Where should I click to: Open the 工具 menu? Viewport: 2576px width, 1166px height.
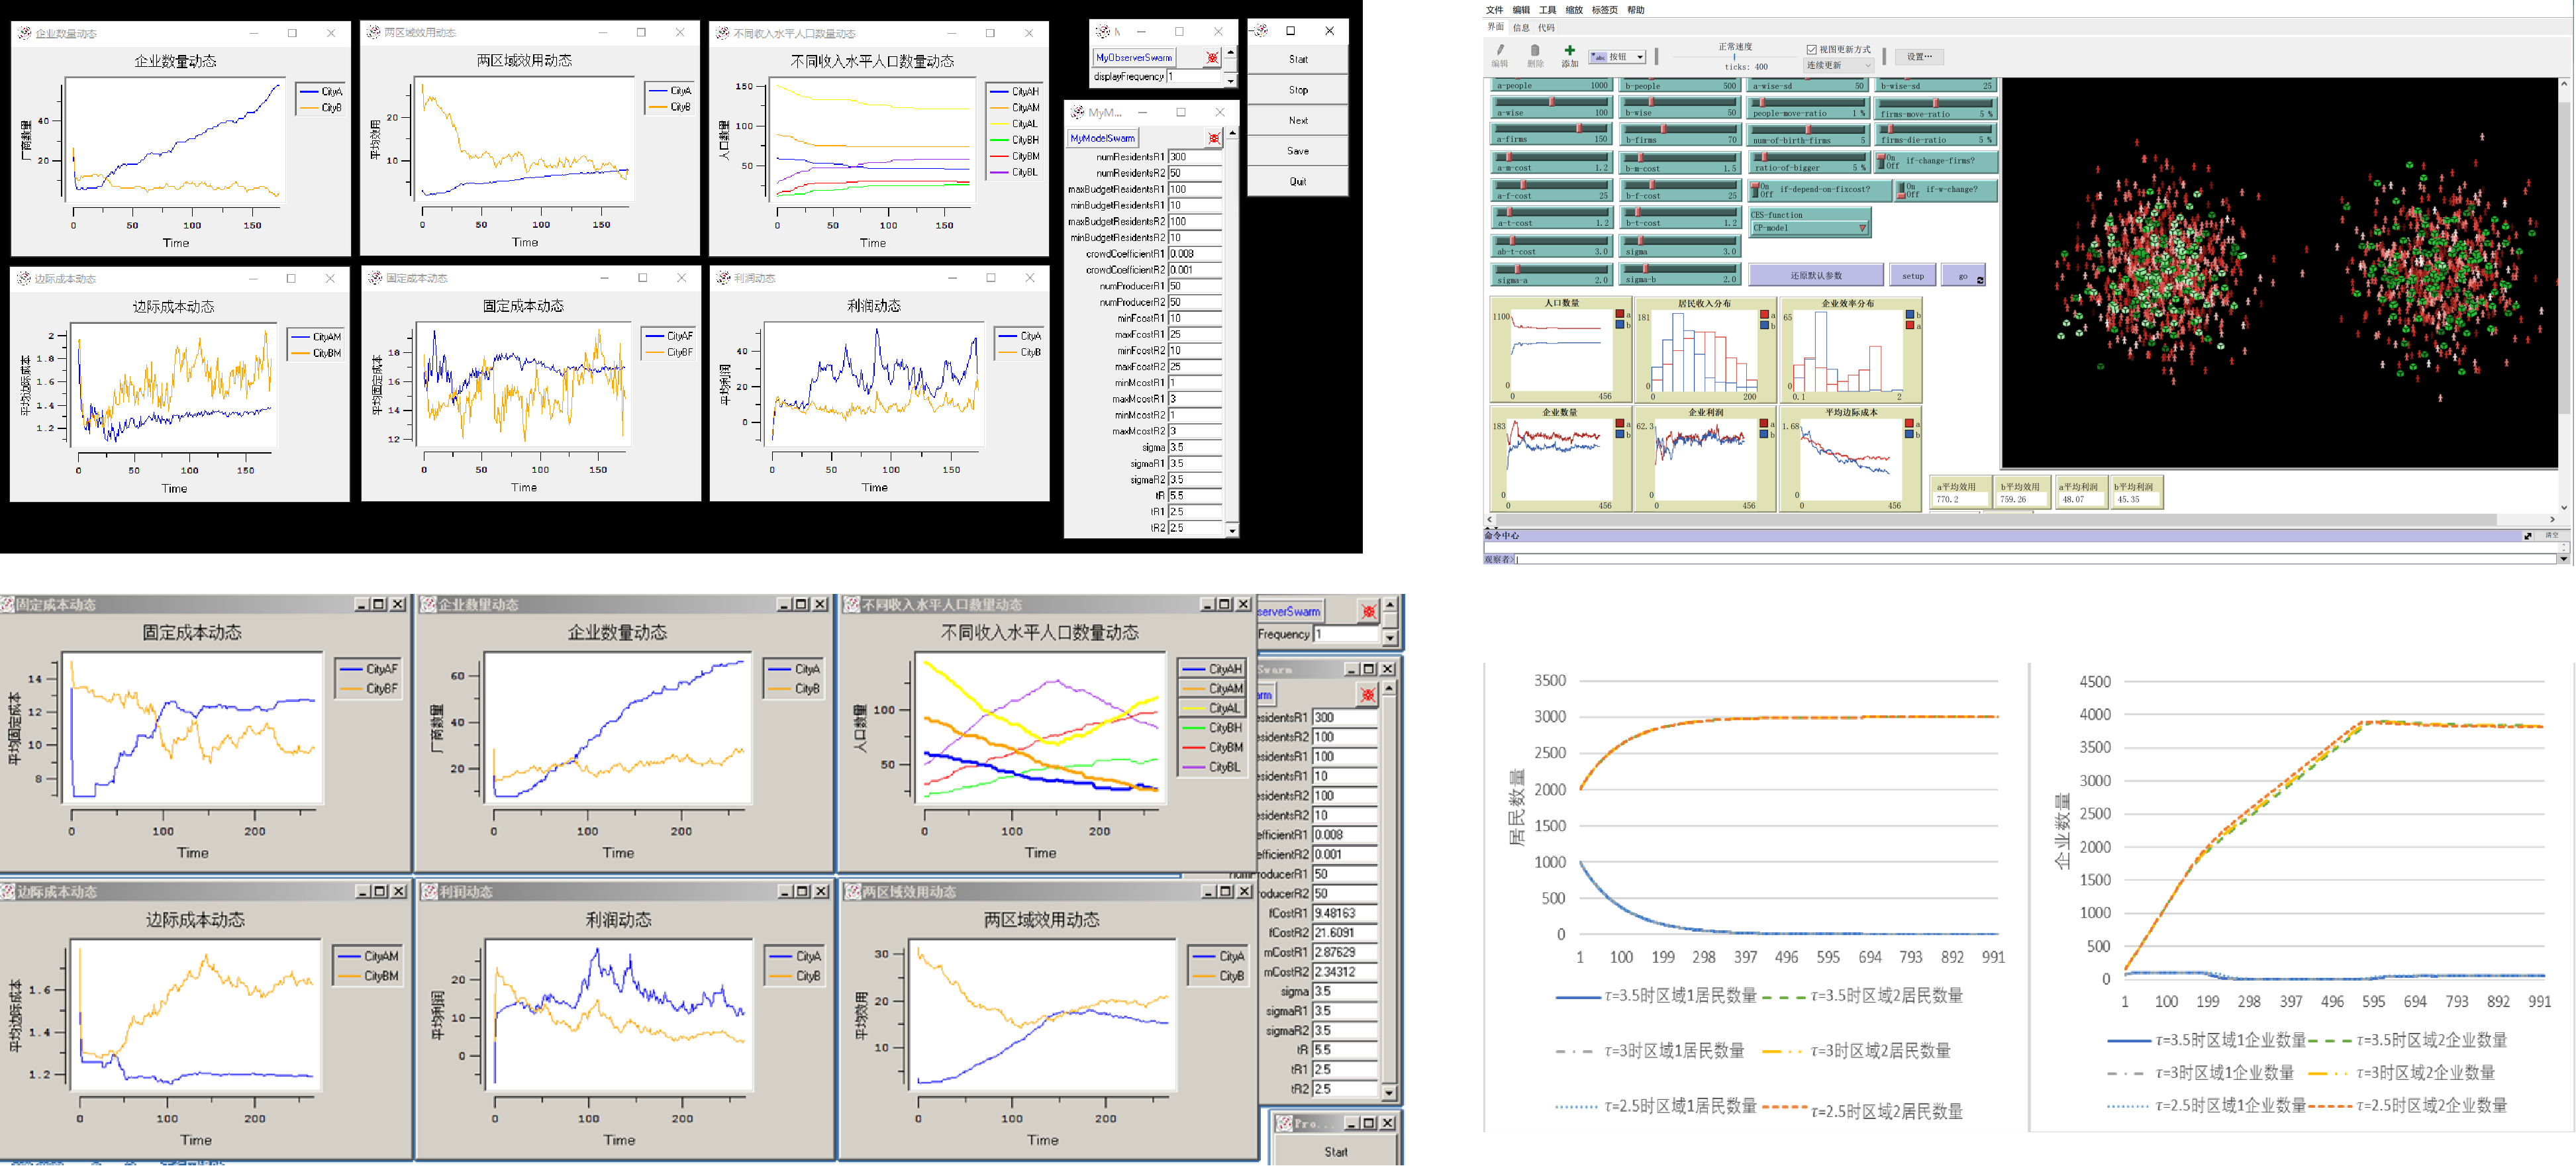pyautogui.click(x=1547, y=10)
